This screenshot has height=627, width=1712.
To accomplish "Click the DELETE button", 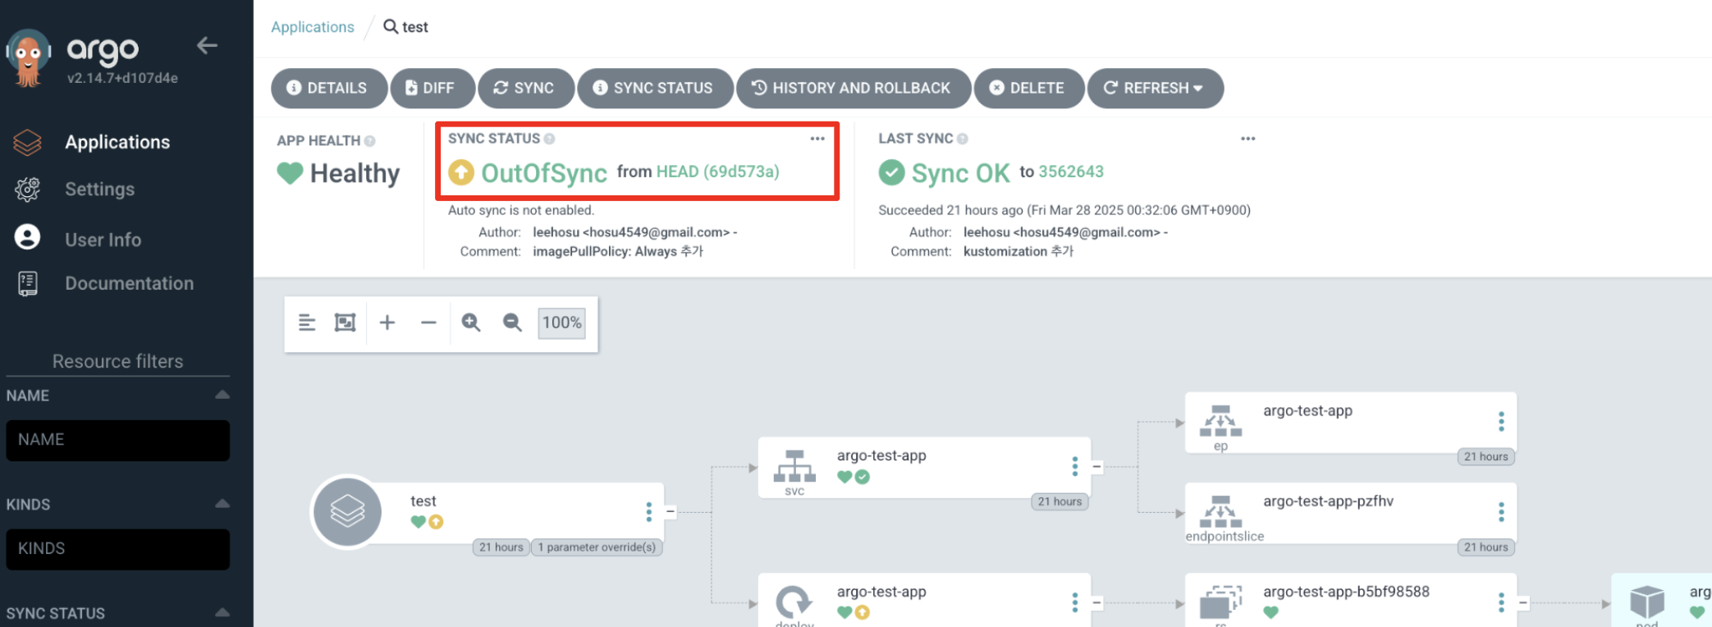I will click(1028, 88).
